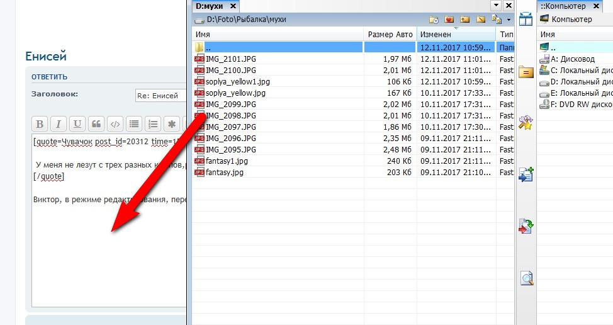The image size is (613, 325).
Task: Go up one level using the folder-up icon
Action: [x=465, y=20]
